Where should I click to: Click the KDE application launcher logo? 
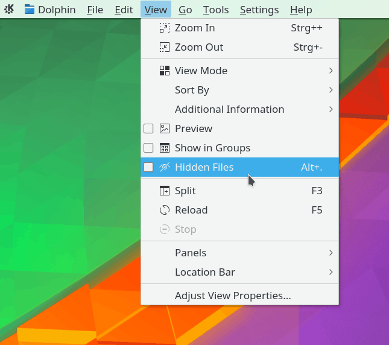tap(10, 10)
